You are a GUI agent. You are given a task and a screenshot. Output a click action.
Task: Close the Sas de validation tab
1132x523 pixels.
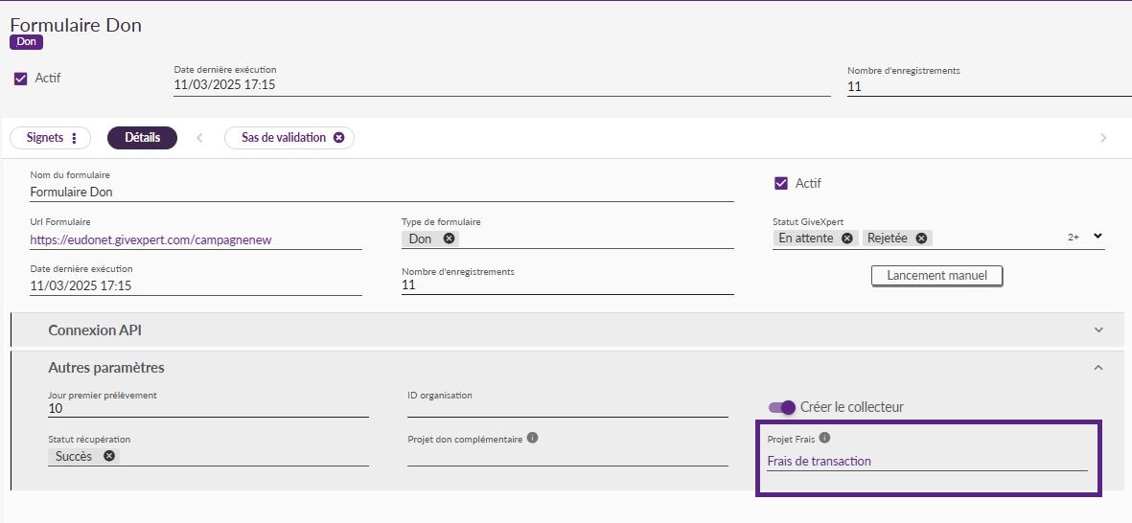point(338,138)
